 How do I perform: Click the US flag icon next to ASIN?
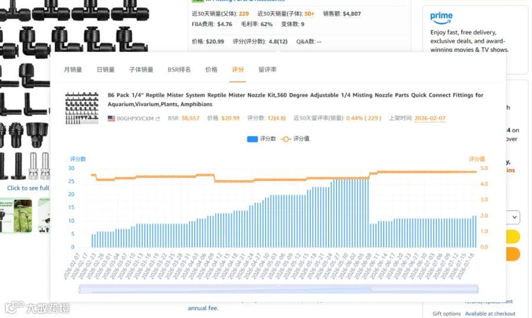[x=111, y=118]
